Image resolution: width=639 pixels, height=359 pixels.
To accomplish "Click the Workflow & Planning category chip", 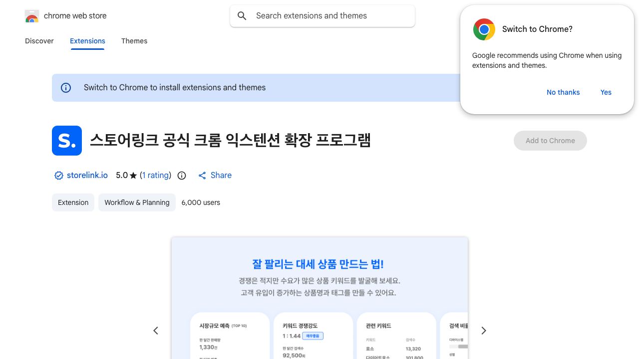I will point(137,202).
